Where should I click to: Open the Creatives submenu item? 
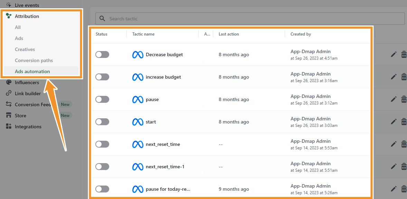click(25, 49)
